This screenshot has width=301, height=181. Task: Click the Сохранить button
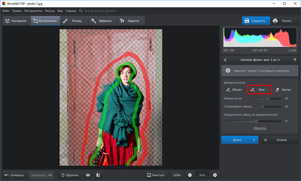256,21
